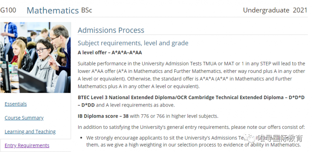Viewport: 313px width, 152px height.
Task: Click the Admissions Process heading
Action: (x=111, y=30)
